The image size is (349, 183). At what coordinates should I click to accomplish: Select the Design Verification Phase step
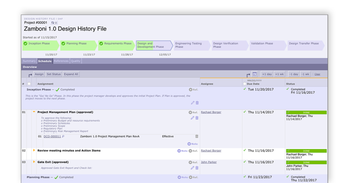(230, 45)
